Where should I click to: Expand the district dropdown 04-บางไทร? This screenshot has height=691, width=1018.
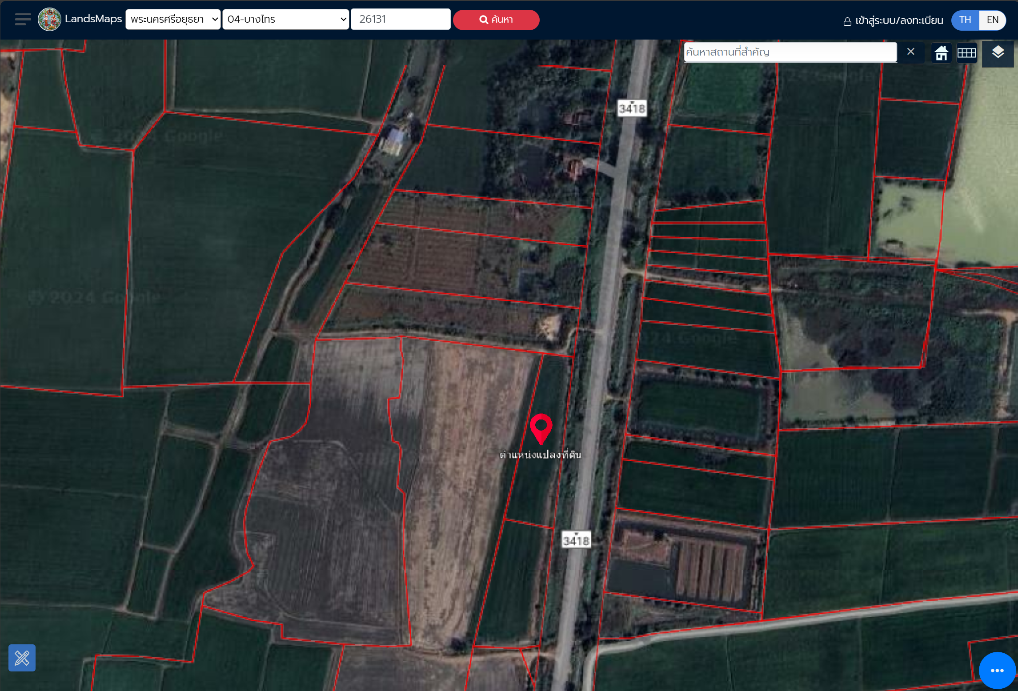285,20
